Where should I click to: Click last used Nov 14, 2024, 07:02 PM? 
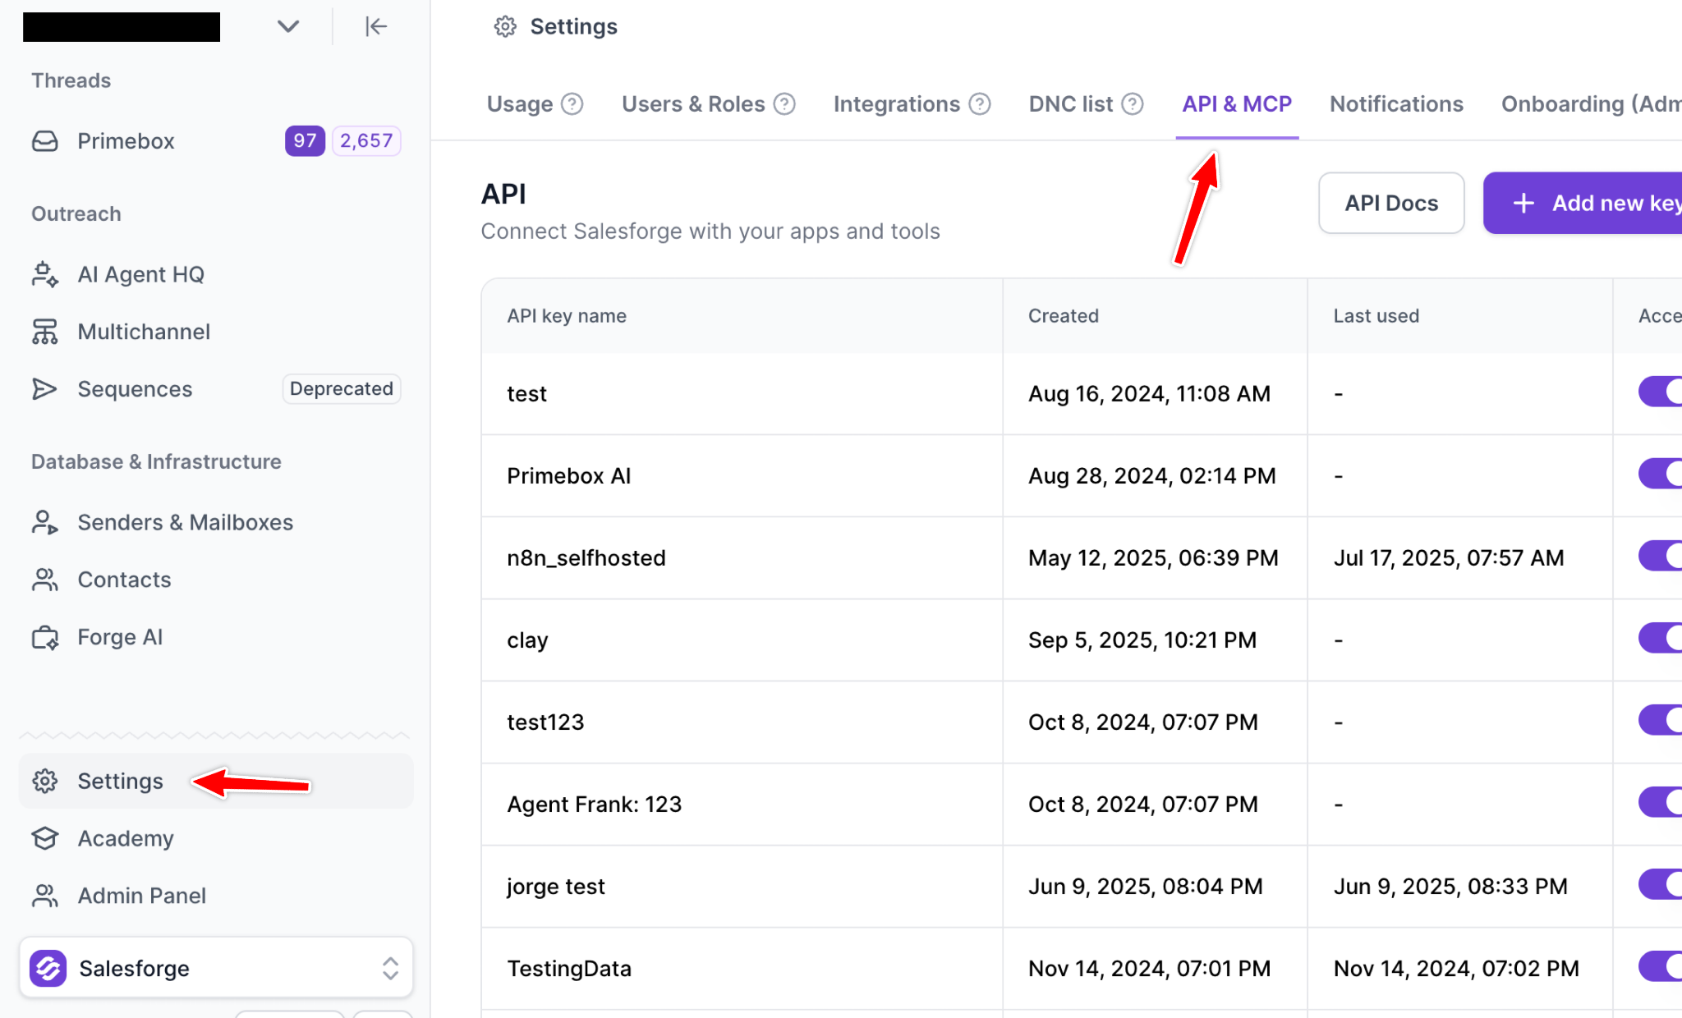[1456, 968]
